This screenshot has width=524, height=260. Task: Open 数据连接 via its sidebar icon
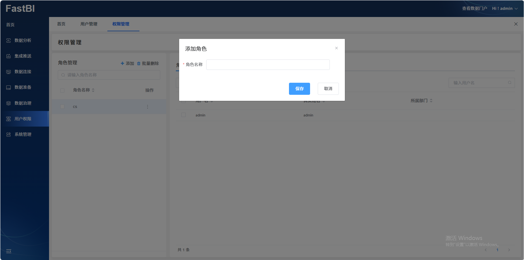click(8, 72)
